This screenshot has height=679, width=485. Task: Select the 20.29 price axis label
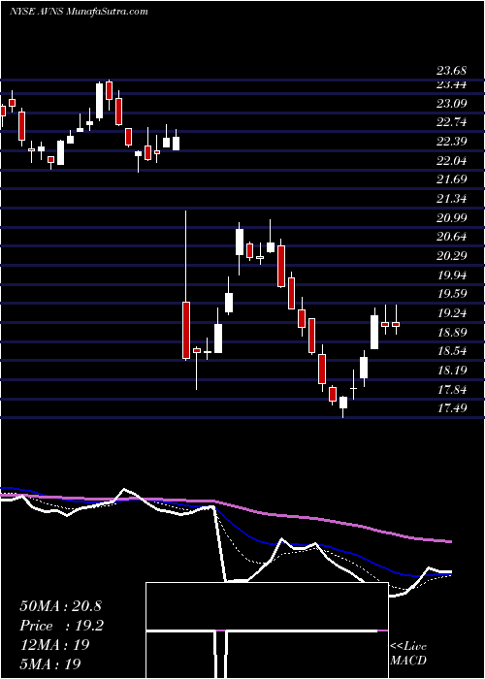coord(452,256)
